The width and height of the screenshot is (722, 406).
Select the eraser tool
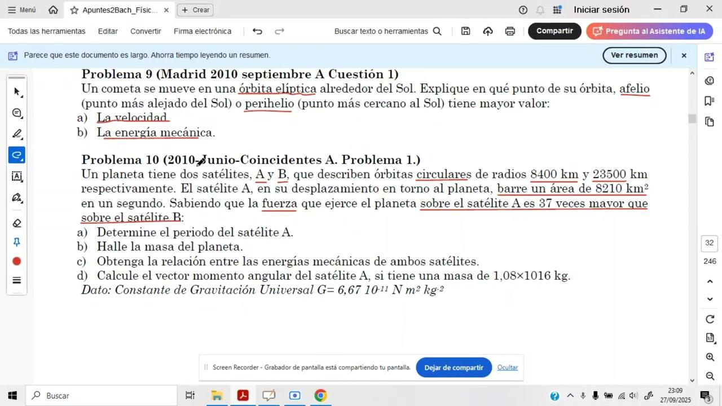(x=17, y=223)
